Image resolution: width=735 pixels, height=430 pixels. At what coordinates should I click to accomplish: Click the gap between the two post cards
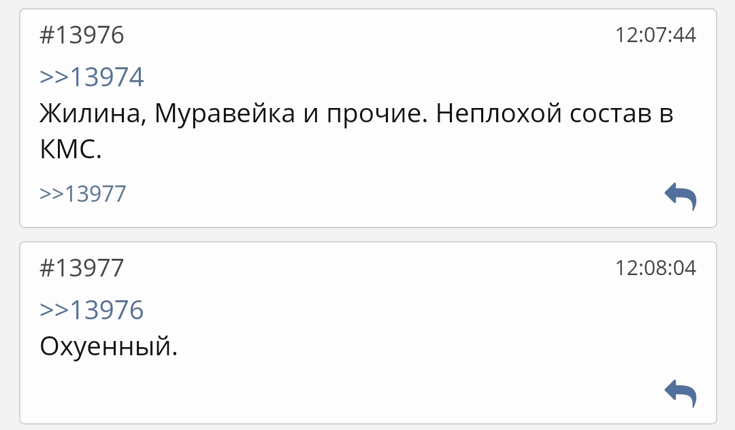tap(367, 234)
